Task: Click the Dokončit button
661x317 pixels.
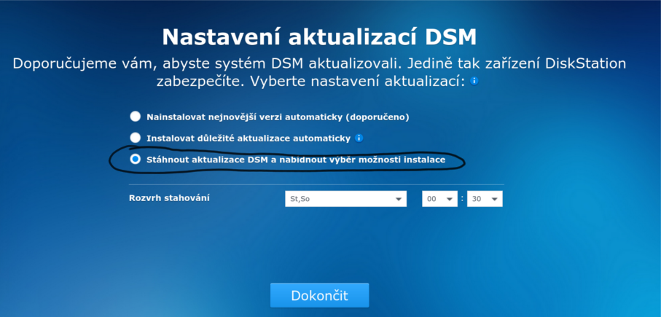Action: (319, 295)
